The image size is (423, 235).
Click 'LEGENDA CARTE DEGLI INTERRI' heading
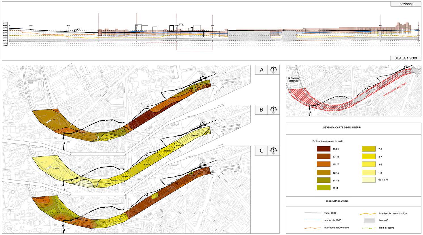[x=342, y=128]
